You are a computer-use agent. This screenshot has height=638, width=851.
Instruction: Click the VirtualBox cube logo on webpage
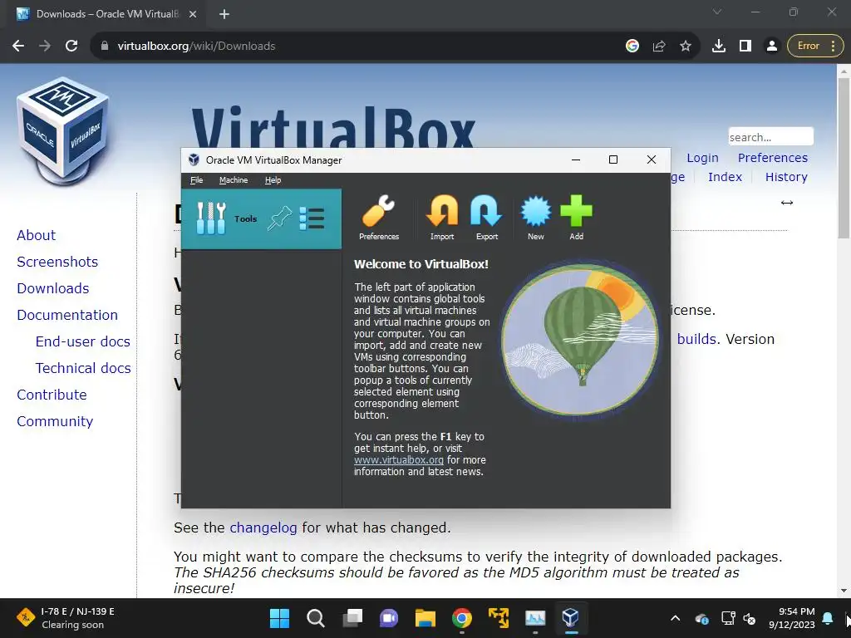tap(63, 131)
